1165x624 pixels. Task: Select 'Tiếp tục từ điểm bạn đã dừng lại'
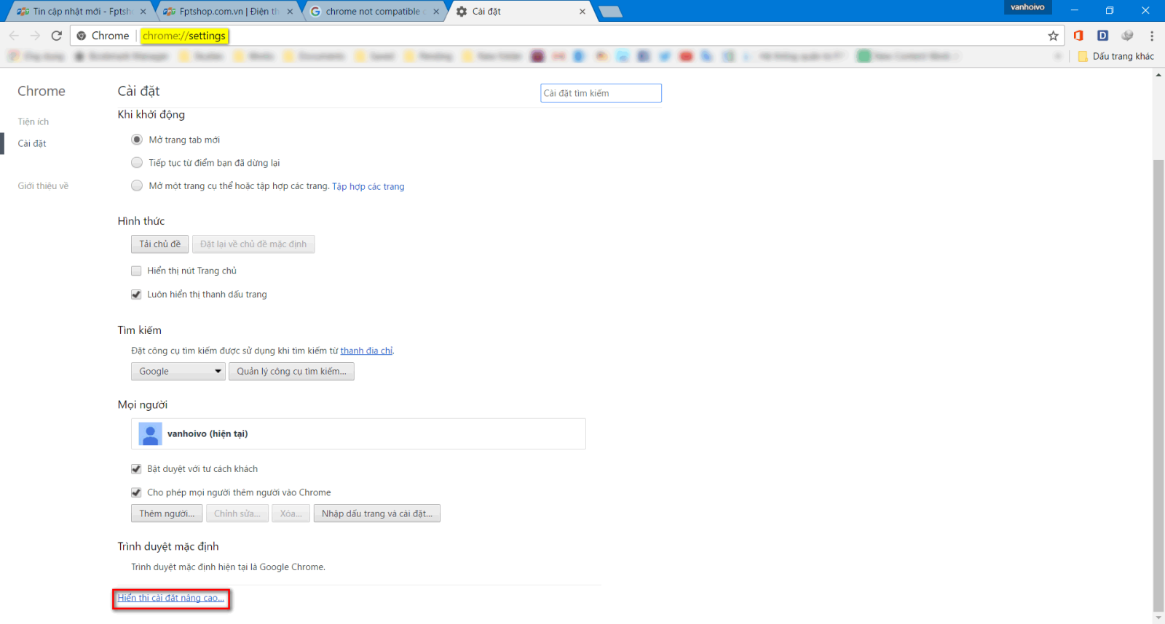point(137,163)
